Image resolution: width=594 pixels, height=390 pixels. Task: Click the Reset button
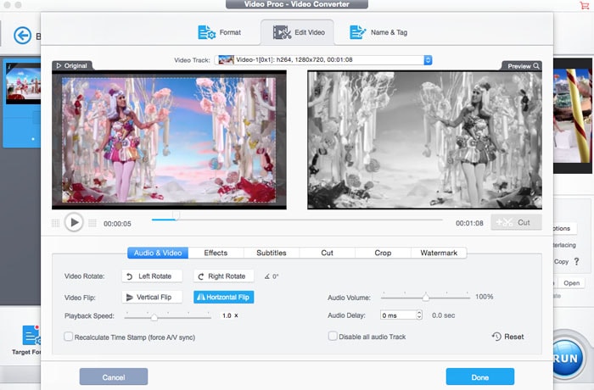point(508,337)
